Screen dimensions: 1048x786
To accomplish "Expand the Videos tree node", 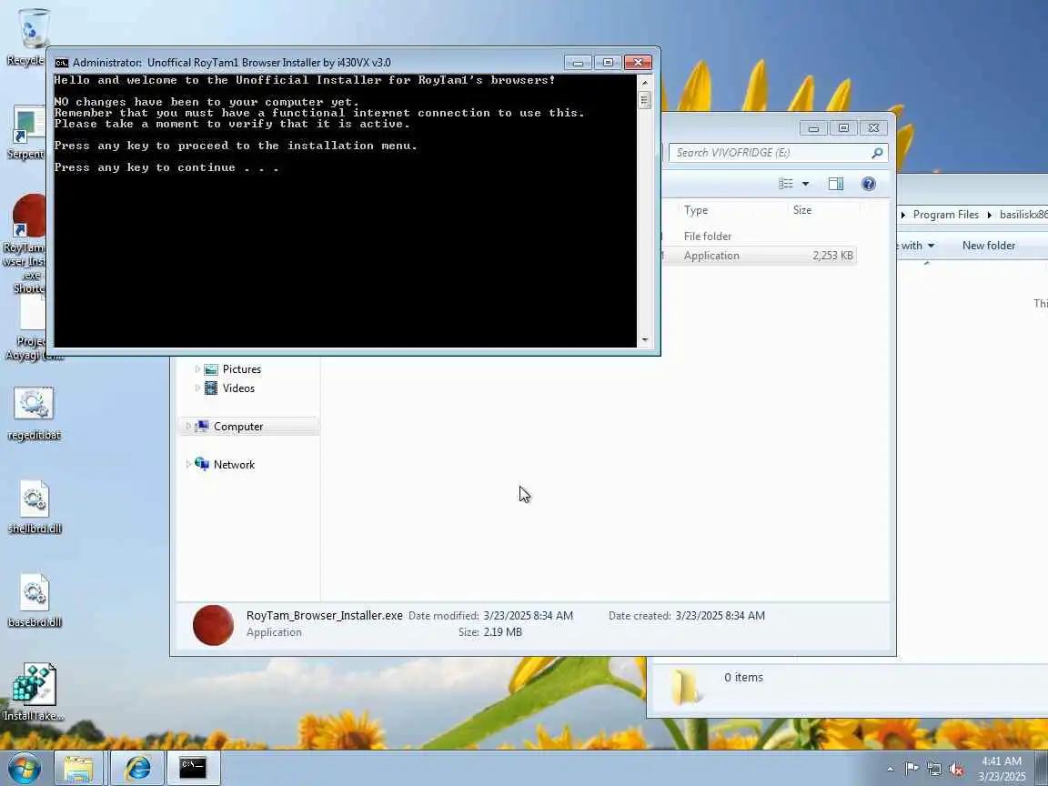I will coord(197,388).
